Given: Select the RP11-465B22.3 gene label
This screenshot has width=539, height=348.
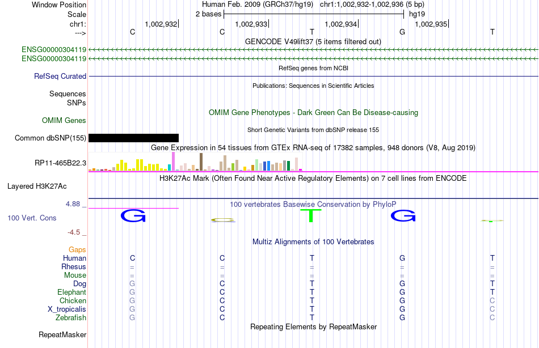Looking at the screenshot, I should pos(61,163).
